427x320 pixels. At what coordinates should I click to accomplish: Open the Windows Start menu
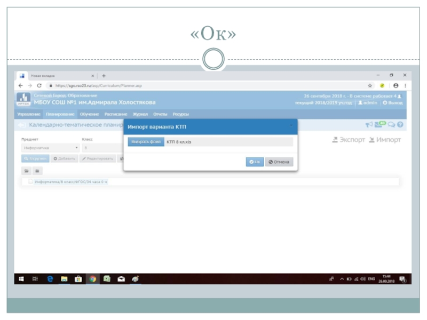click(x=21, y=279)
